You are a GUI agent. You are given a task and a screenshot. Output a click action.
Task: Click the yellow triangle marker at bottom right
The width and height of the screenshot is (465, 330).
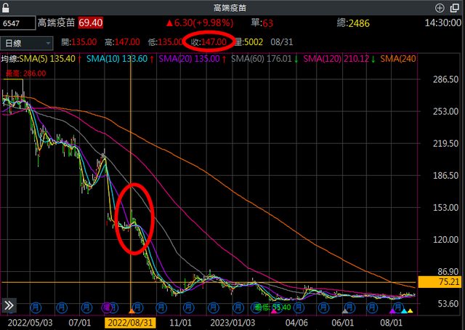click(410, 311)
